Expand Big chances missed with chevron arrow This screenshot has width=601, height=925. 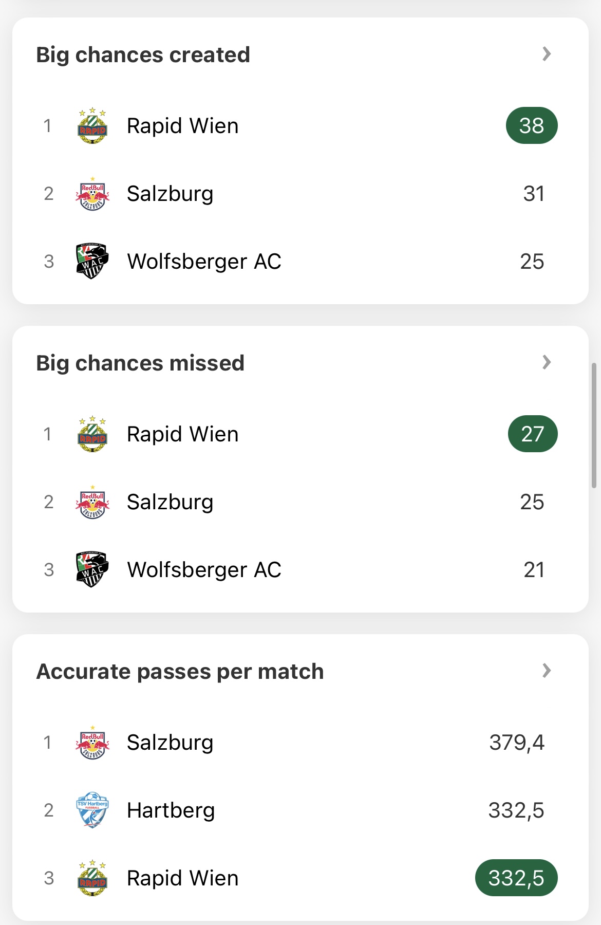pos(547,362)
